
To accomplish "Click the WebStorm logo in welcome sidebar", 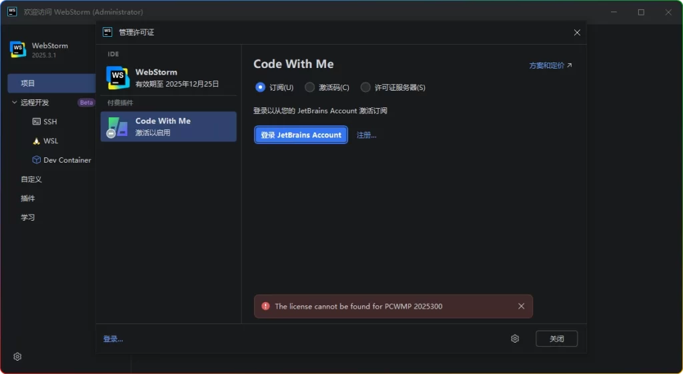I will click(18, 49).
